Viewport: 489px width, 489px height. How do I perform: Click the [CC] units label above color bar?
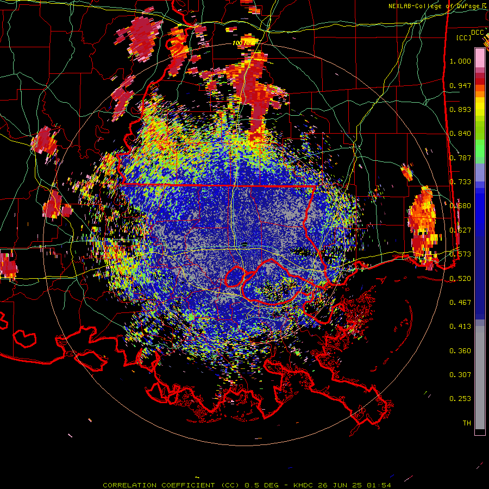464,37
